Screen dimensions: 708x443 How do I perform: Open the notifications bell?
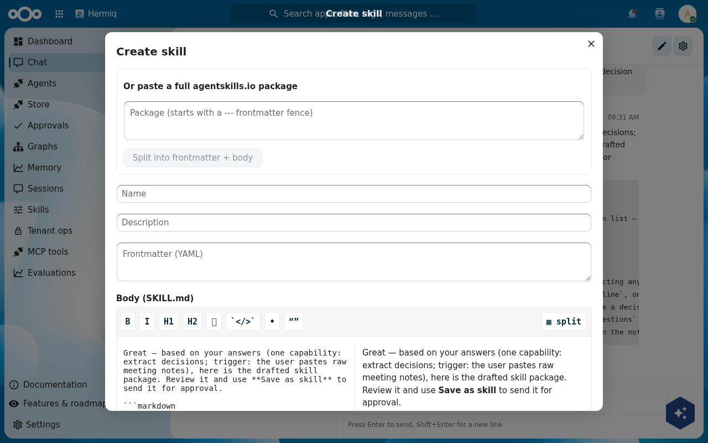tap(632, 14)
